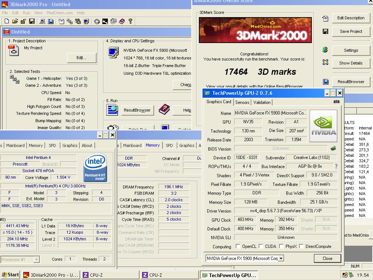The image size is (373, 280).
Task: Click the purple help book icon beside Help
Action: [x=164, y=109]
